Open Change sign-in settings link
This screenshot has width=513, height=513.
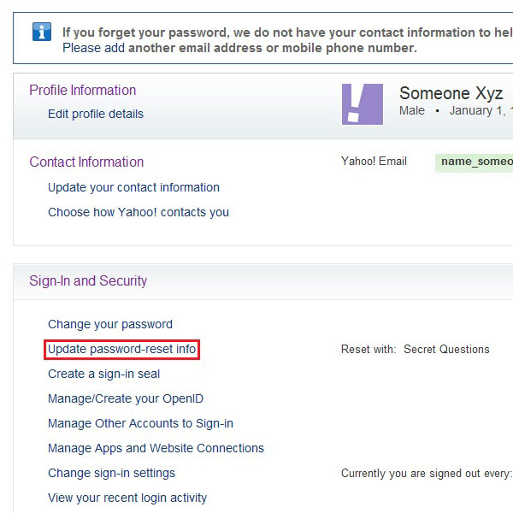111,473
